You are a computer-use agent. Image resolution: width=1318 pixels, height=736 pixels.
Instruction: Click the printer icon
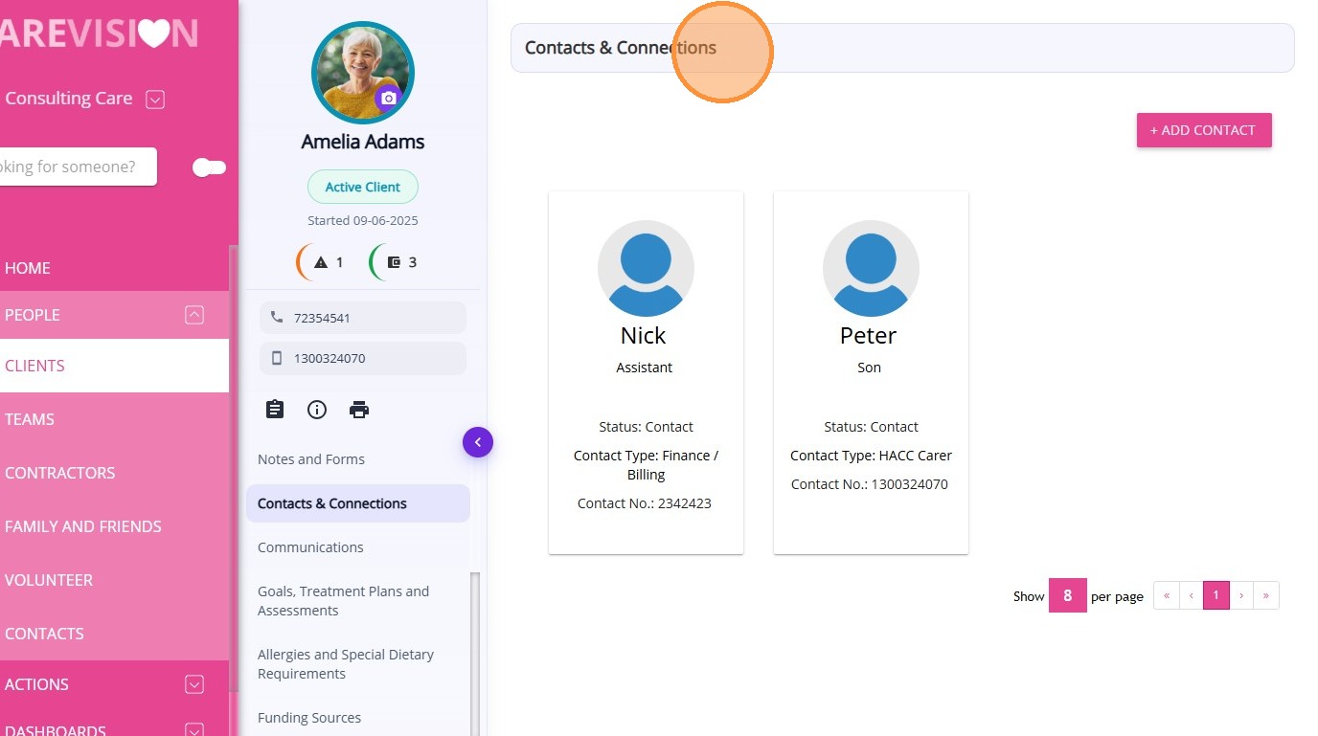(x=359, y=410)
